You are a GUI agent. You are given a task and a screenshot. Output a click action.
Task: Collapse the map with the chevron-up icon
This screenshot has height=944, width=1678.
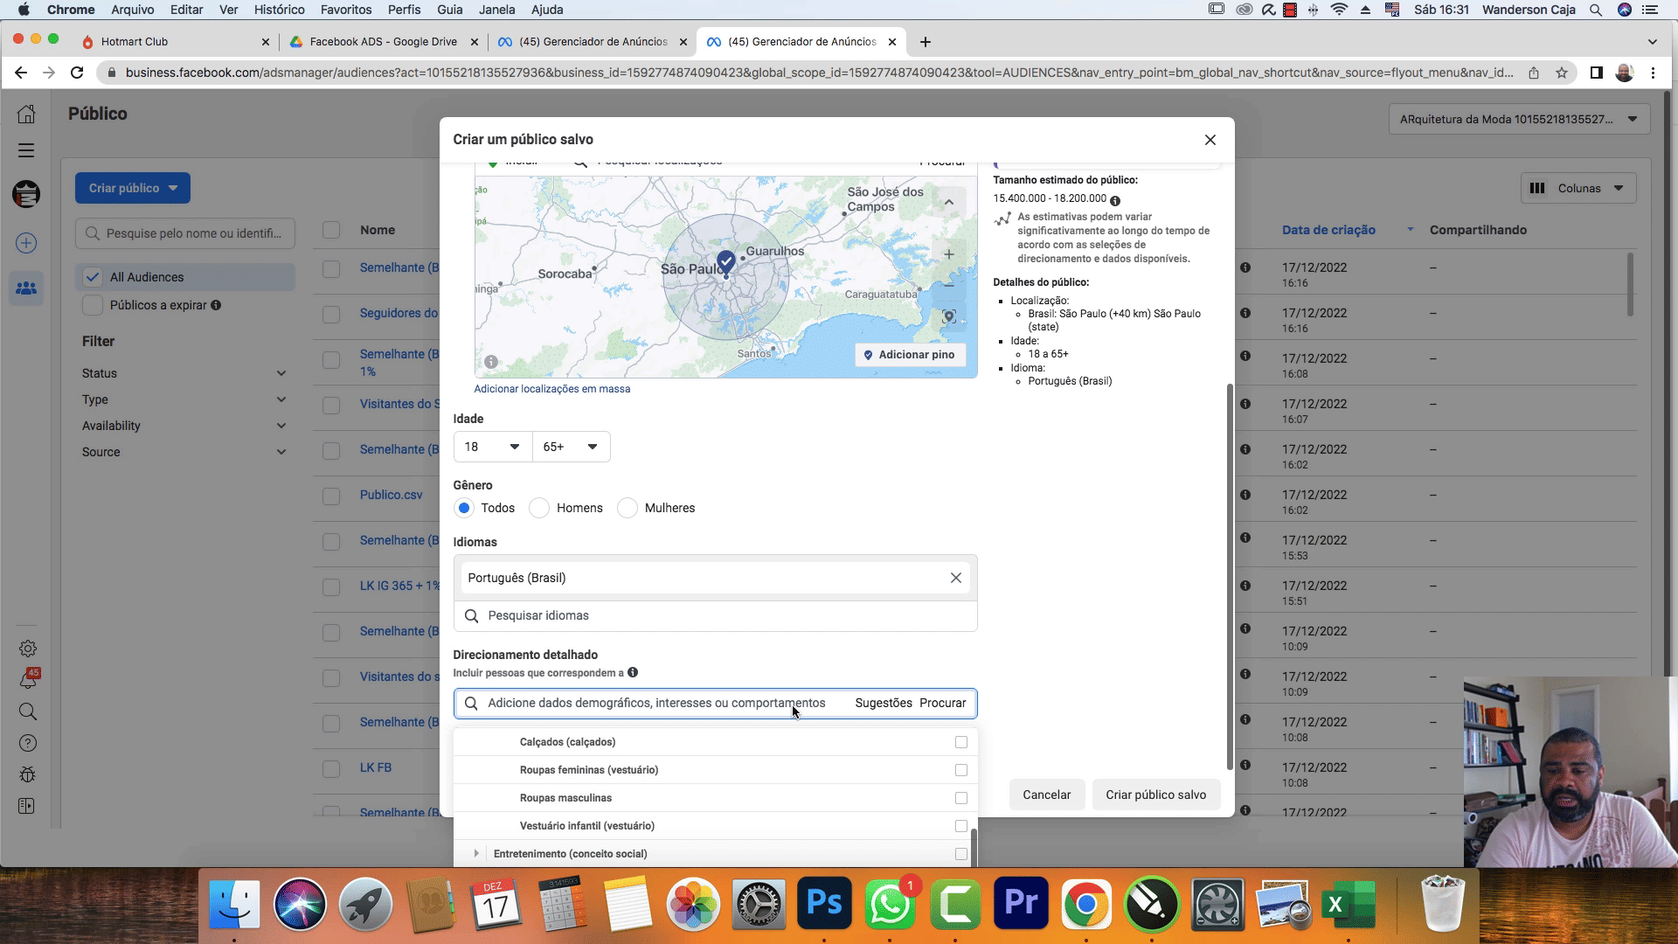[948, 203]
